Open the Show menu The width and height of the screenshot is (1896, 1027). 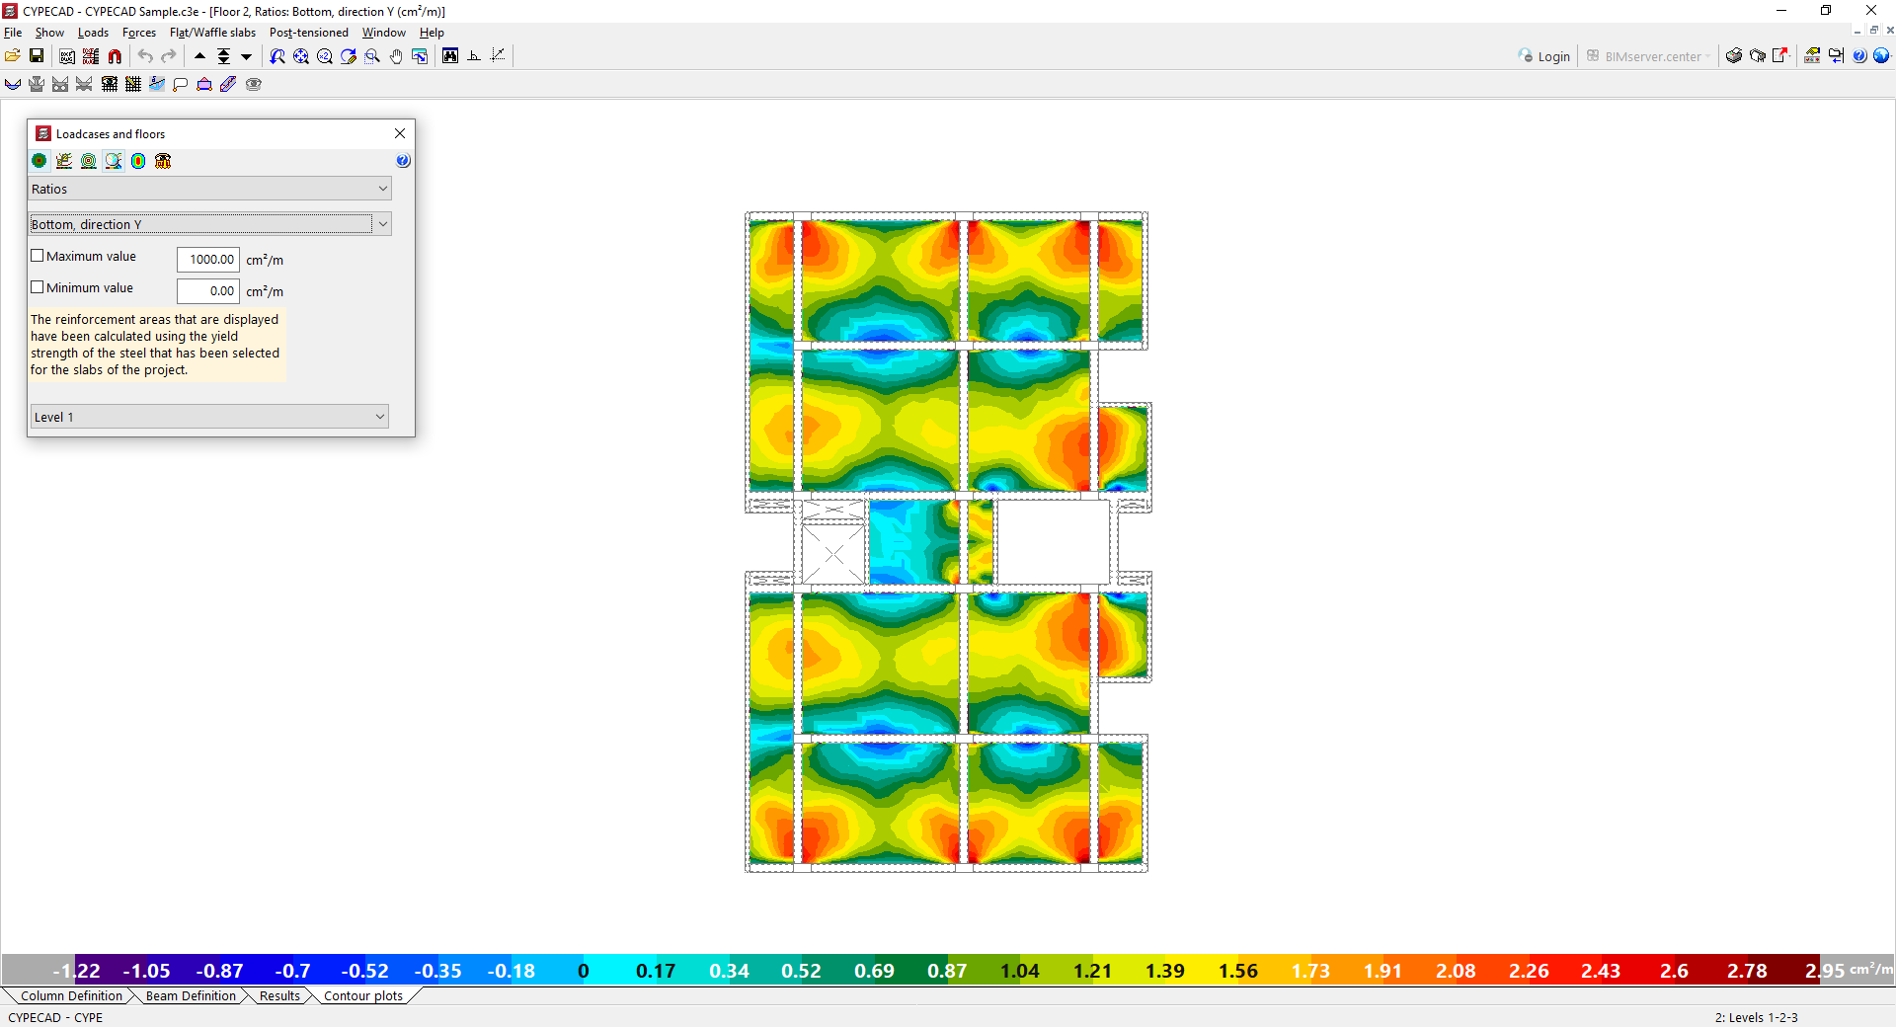click(x=49, y=33)
